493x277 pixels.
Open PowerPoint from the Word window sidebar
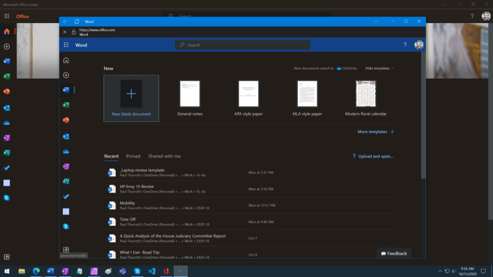click(66, 120)
